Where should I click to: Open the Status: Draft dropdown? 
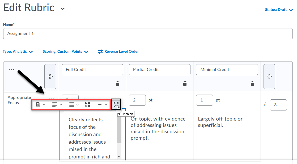[279, 10]
